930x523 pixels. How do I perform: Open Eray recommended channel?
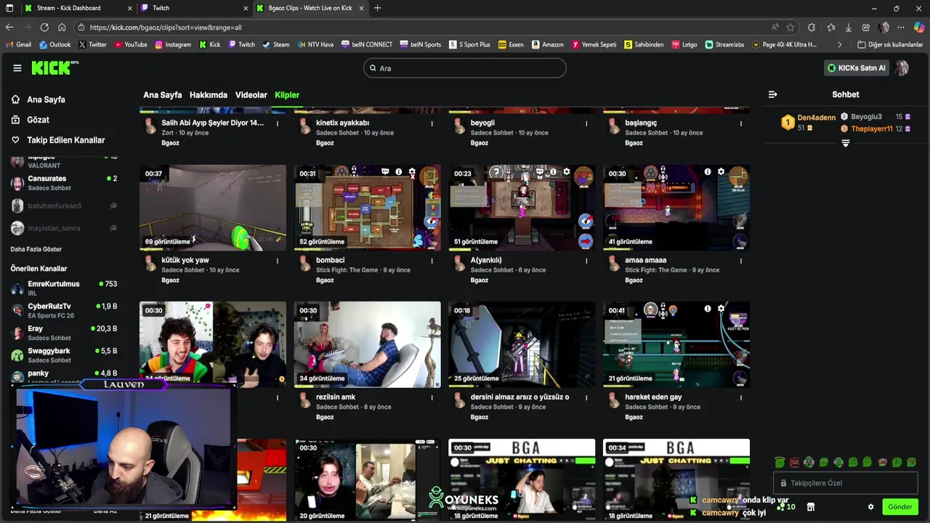click(64, 333)
